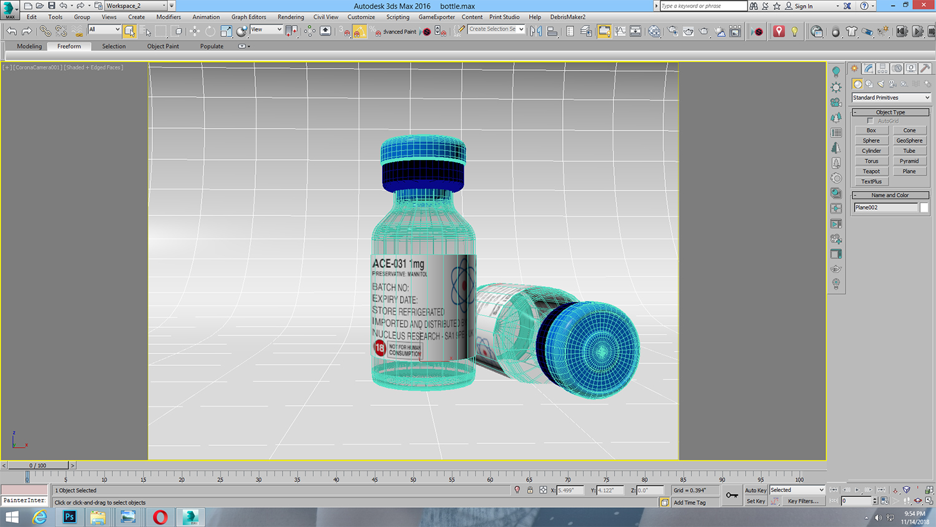Viewport: 936px width, 527px height.
Task: Toggle Set Key mode
Action: pos(755,501)
